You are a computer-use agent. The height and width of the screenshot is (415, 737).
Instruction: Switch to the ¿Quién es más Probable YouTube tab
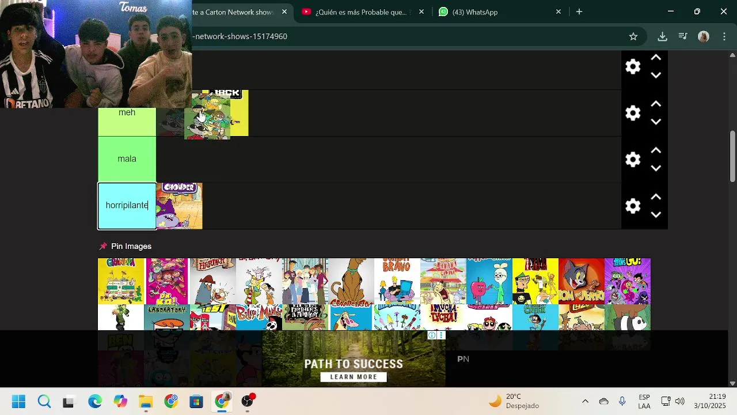coord(364,12)
